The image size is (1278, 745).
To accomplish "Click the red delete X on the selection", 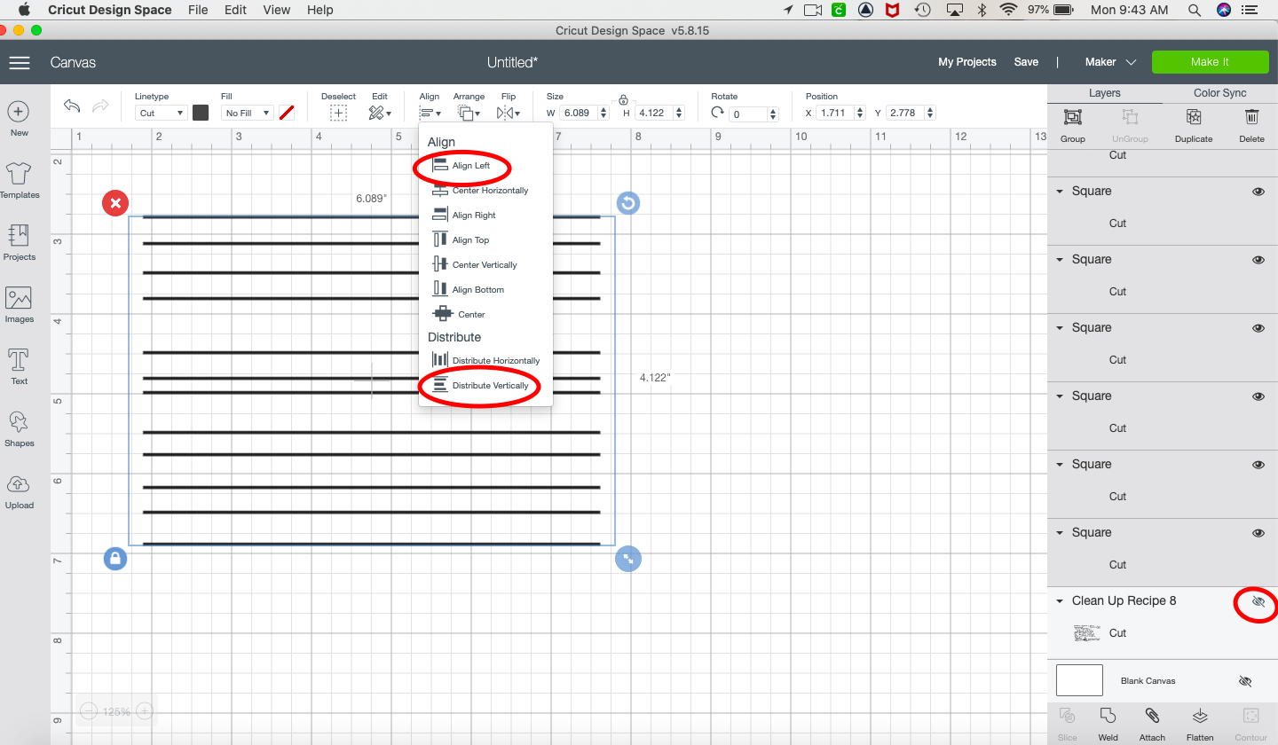I will pyautogui.click(x=115, y=203).
